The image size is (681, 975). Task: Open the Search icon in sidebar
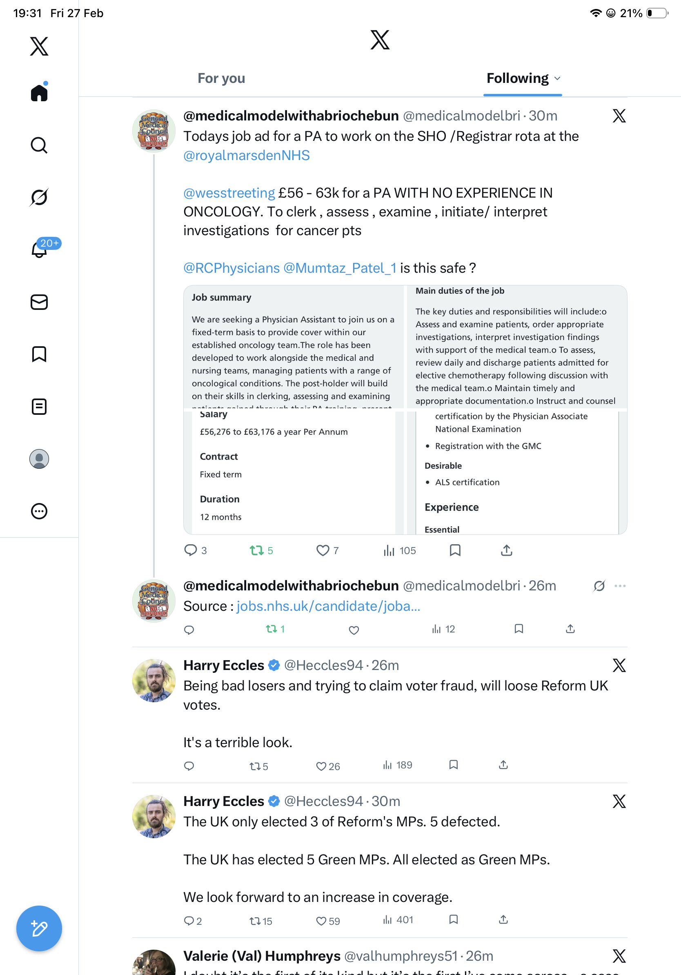coord(39,145)
